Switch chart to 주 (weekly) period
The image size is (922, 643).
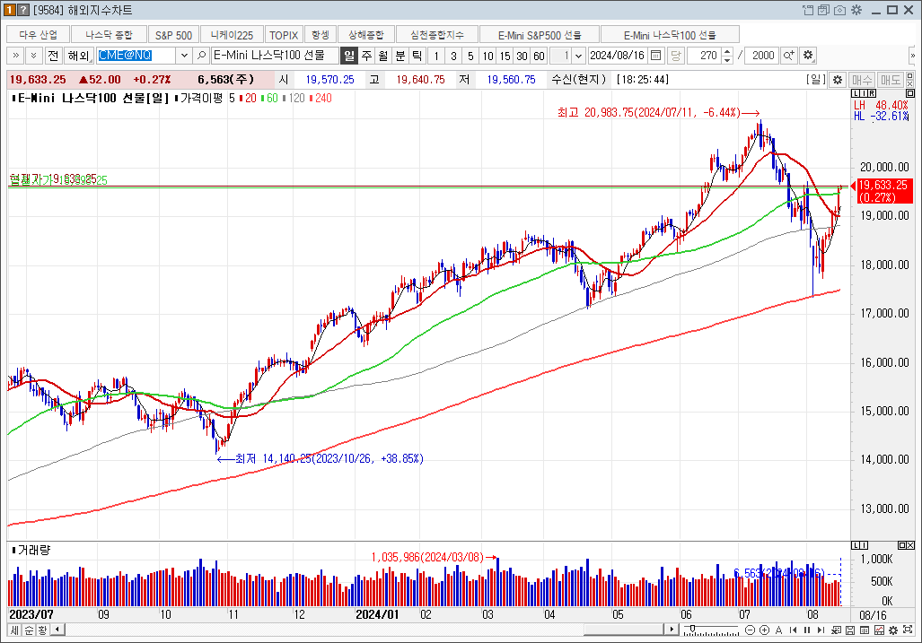tap(366, 56)
